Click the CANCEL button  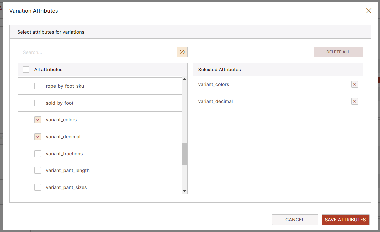pos(295,219)
